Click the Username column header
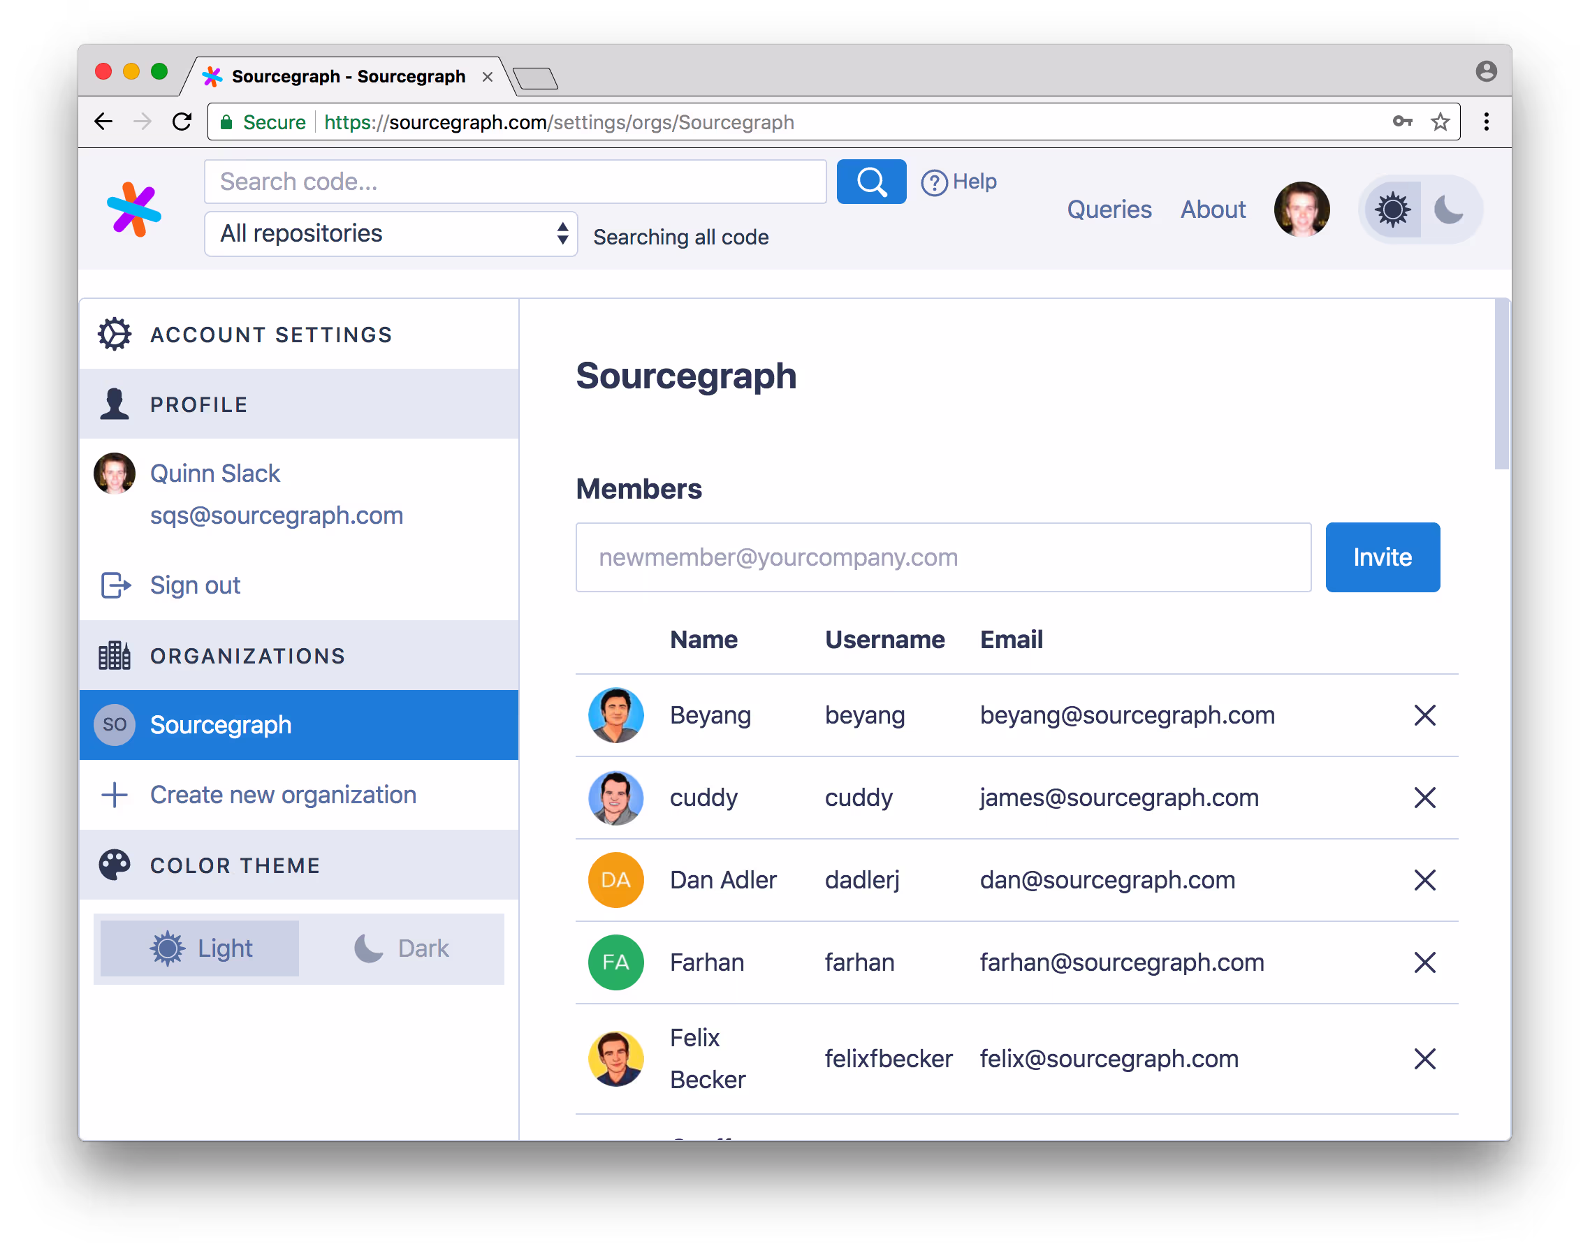 coord(885,640)
